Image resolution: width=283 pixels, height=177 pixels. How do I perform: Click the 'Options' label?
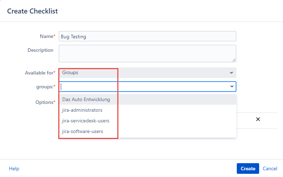point(44,102)
